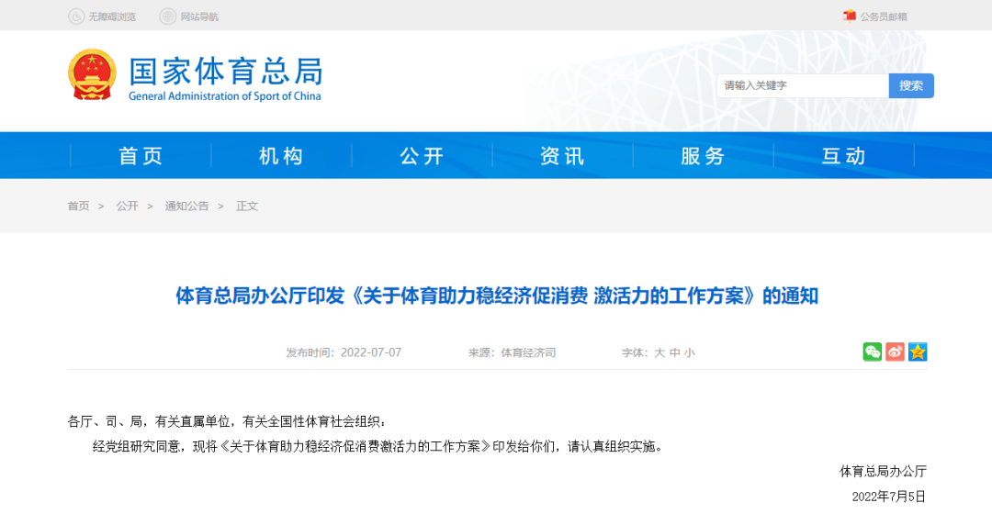
Task: Click the national emblem logo
Action: coord(93,74)
